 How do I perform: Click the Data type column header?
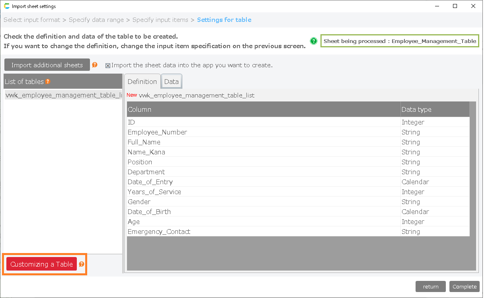[x=435, y=109]
